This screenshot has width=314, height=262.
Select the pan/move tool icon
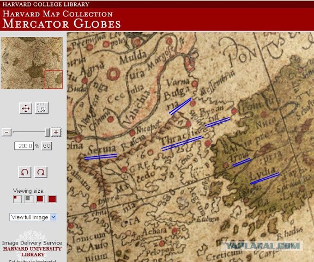click(x=26, y=108)
